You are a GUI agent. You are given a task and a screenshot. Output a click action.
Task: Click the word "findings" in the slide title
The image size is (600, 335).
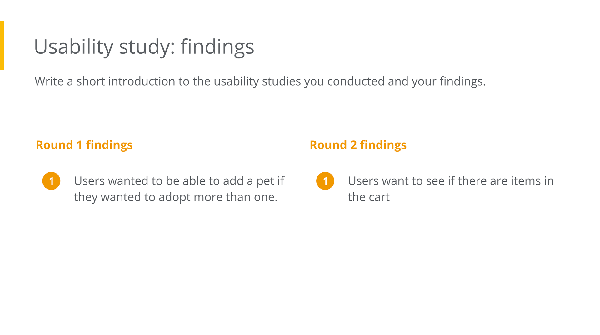pos(217,47)
